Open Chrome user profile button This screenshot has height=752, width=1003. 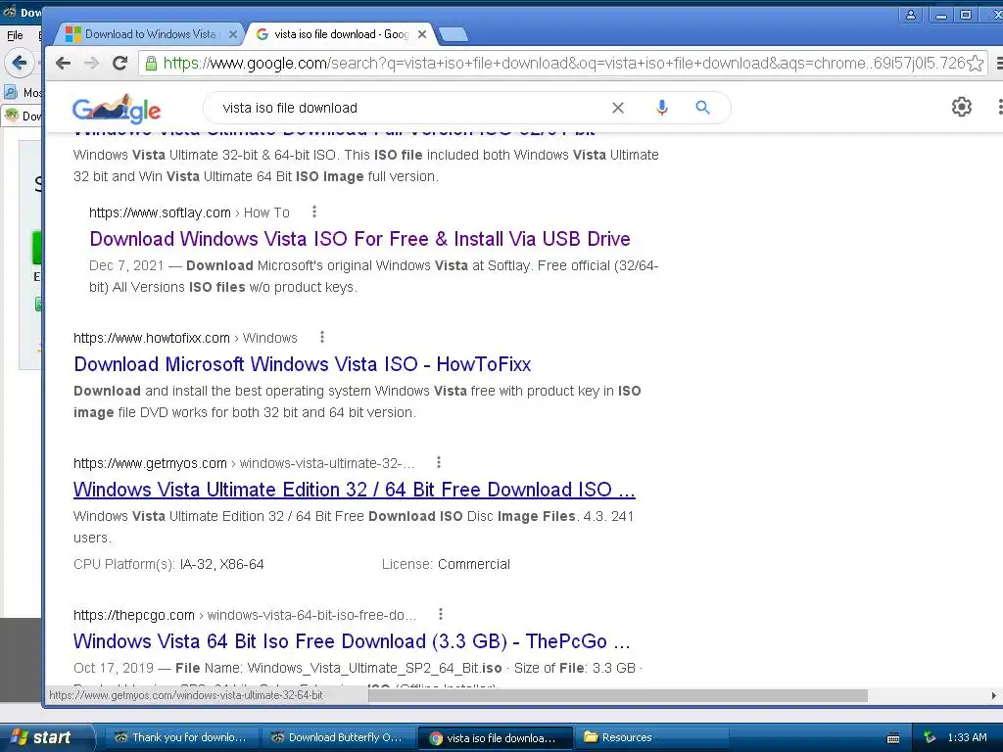point(910,15)
